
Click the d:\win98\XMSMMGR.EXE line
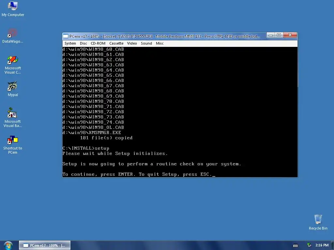(92, 133)
